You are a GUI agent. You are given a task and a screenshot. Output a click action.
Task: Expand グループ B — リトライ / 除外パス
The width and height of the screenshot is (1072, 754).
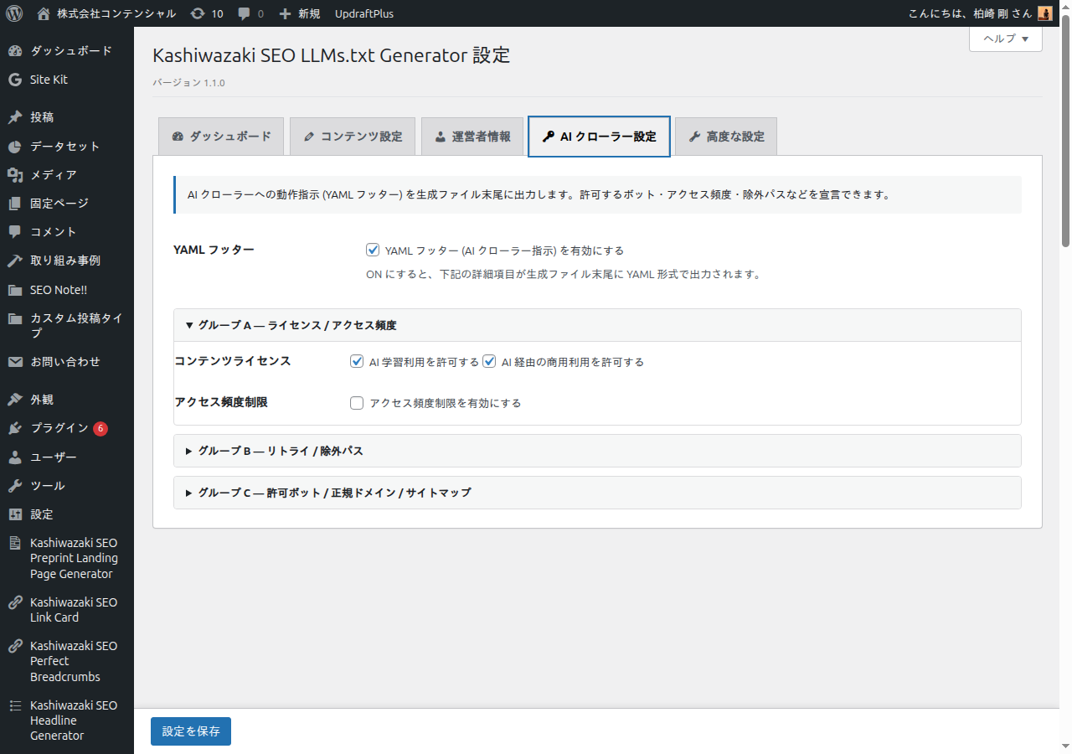point(597,451)
